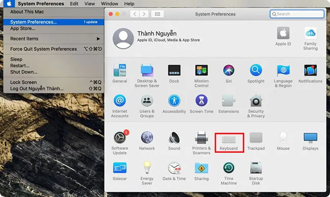Screen dimensions: 330x197
Task: Open Spotlight preferences
Action: click(256, 73)
